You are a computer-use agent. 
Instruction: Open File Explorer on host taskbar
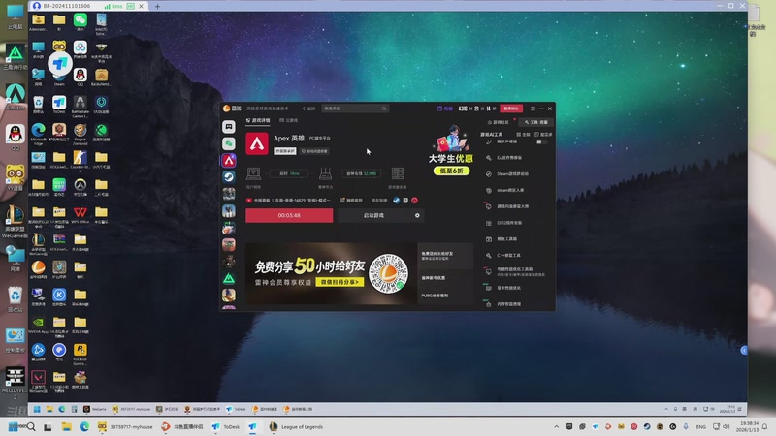point(66,426)
